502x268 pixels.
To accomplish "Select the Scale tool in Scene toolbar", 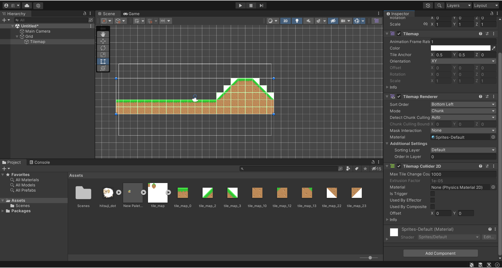I will click(103, 55).
